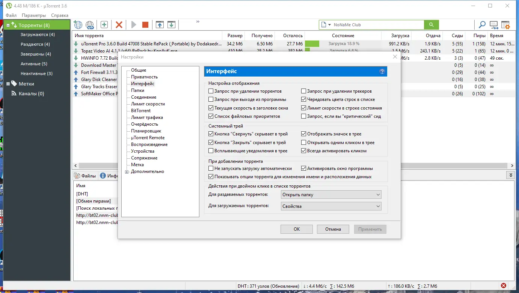Toggle "Чередовать цвета строк в списке" checkbox
The image size is (519, 293).
(x=304, y=99)
